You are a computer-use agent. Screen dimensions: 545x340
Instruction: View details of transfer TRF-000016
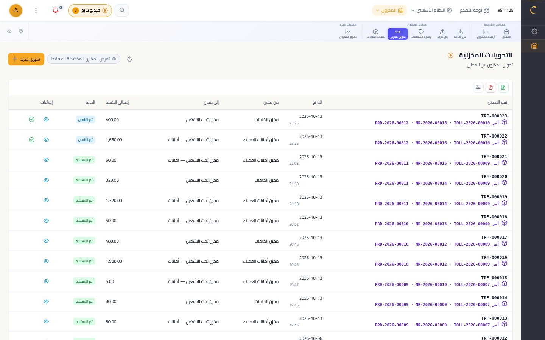pos(46,261)
